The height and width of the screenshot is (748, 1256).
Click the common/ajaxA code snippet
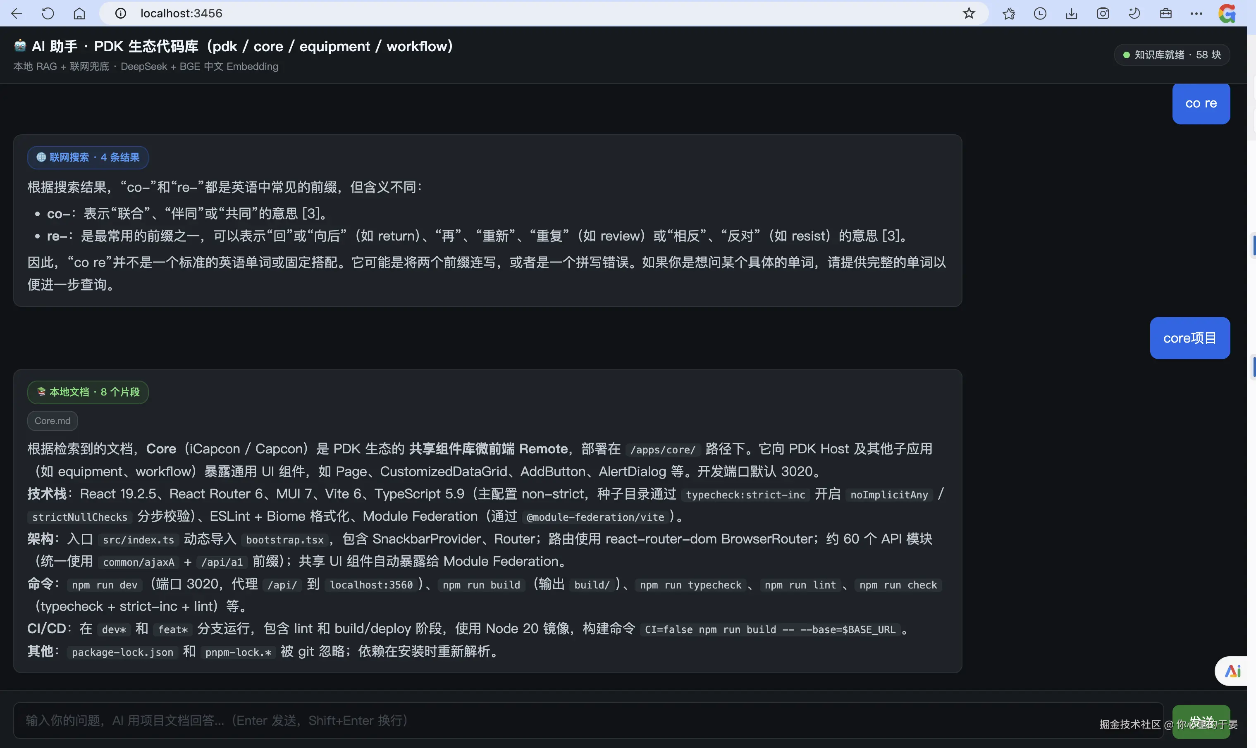pos(138,562)
